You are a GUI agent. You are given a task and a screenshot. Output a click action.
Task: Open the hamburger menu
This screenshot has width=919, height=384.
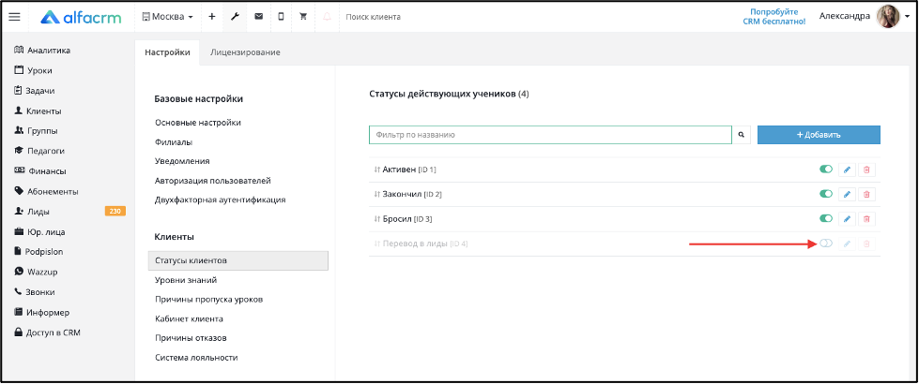coord(14,17)
